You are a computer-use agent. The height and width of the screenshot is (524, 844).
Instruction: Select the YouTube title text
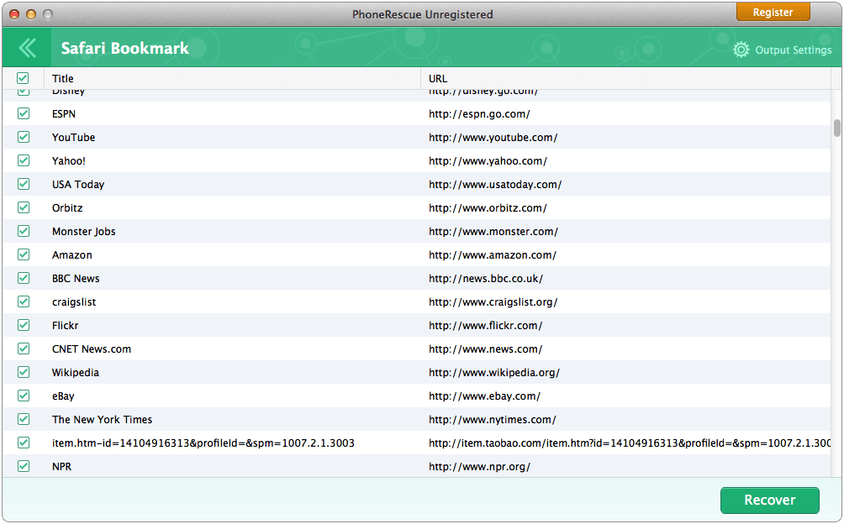(73, 138)
